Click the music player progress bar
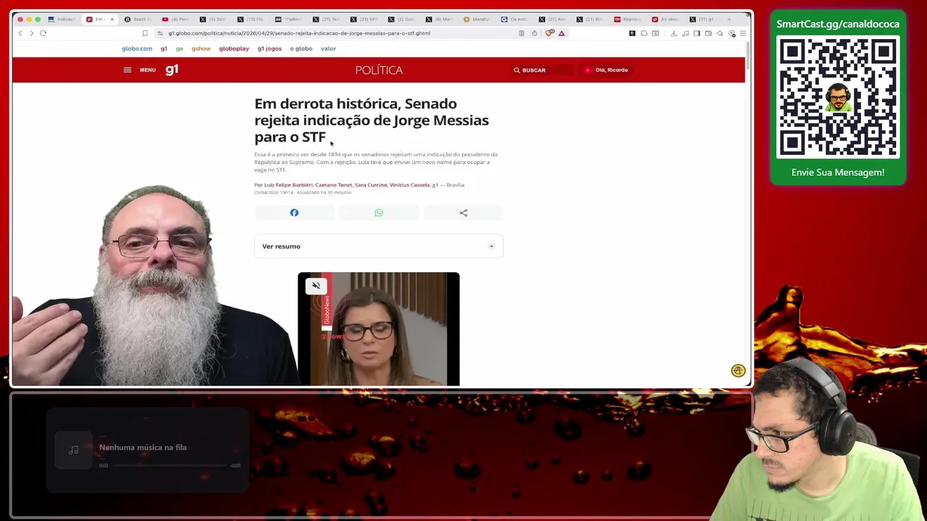The width and height of the screenshot is (927, 521). point(170,465)
